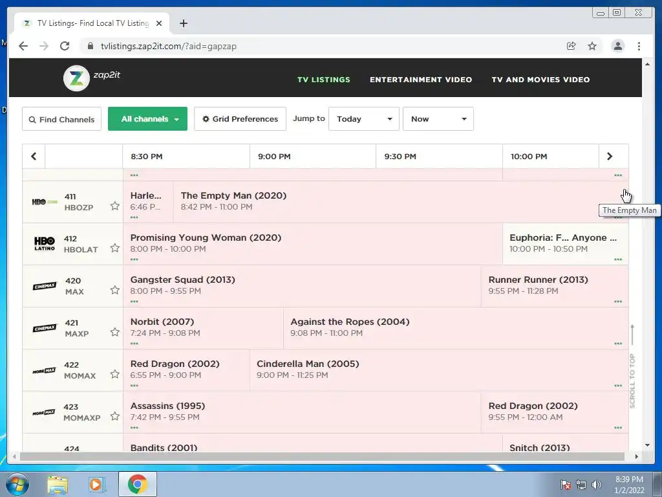Screen dimensions: 662x497
Task: Click vertical scrollbar down arrow
Action: coord(647,445)
